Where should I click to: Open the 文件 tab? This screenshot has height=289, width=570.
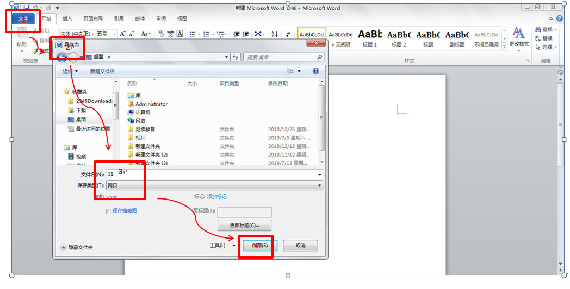pos(23,19)
